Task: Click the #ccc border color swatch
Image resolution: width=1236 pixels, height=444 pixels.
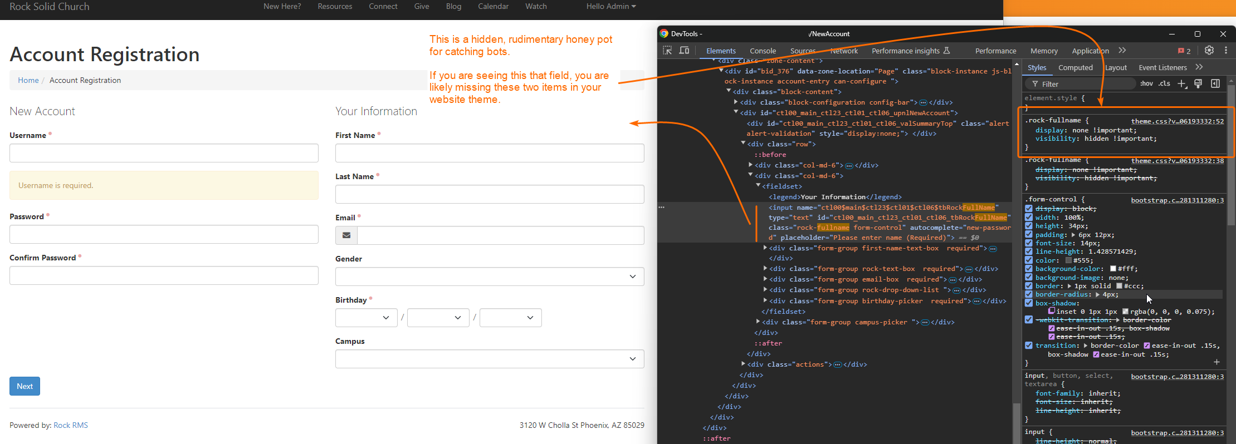Action: coord(1119,286)
